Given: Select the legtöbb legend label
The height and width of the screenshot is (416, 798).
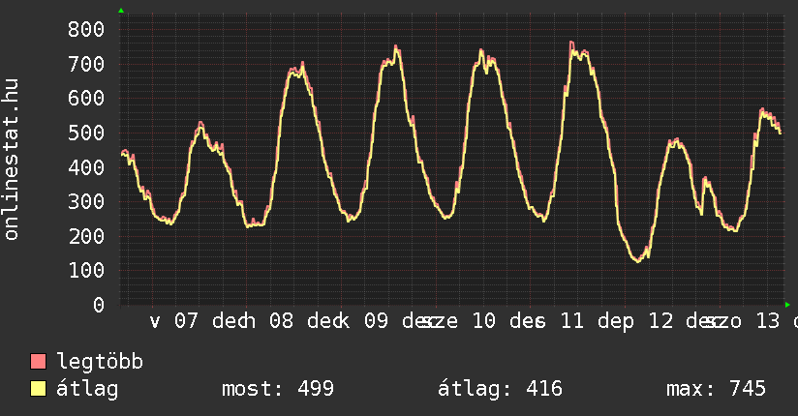Looking at the screenshot, I should 101,363.
